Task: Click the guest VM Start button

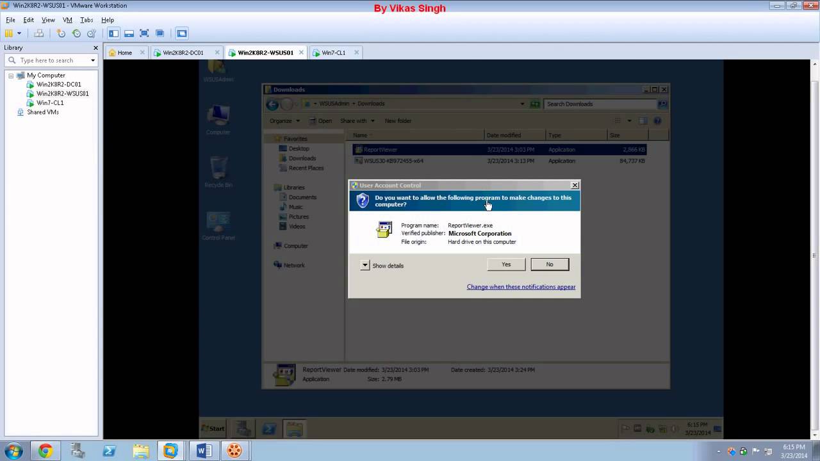Action: (x=213, y=428)
